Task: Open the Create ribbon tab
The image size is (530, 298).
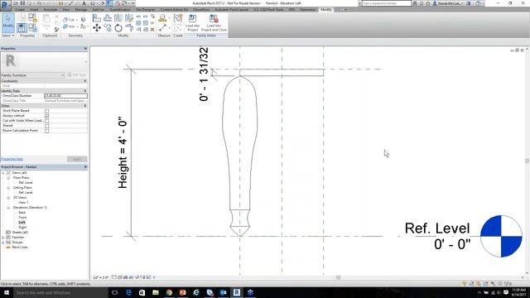Action: click(20, 10)
